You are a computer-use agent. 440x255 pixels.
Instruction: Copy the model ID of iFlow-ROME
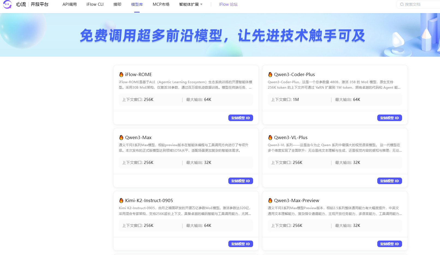click(241, 118)
